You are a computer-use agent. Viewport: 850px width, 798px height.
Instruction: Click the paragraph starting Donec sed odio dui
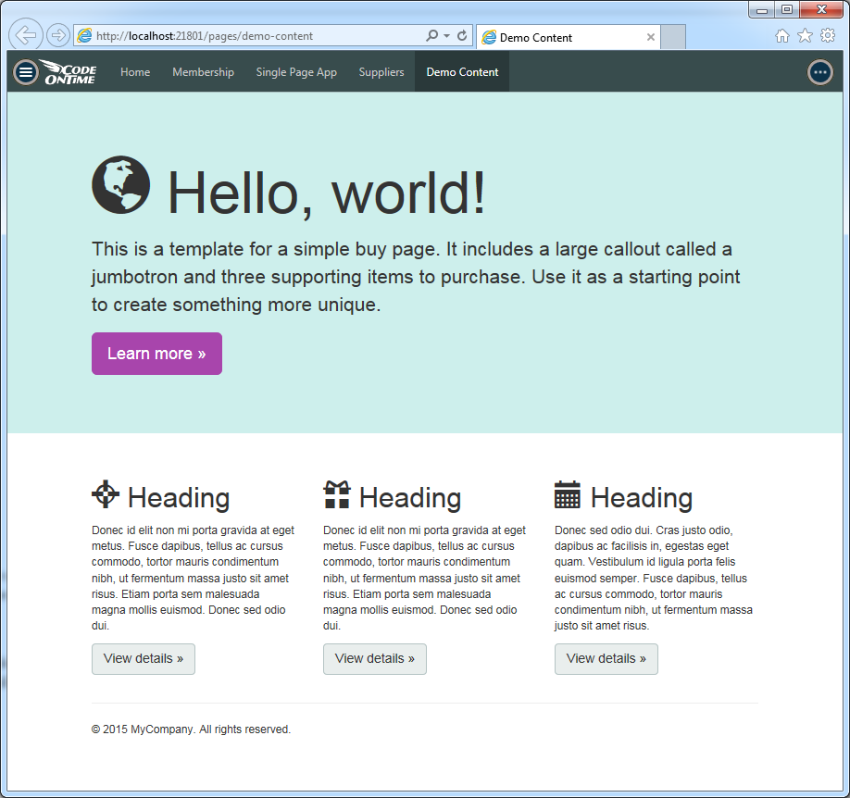[653, 578]
